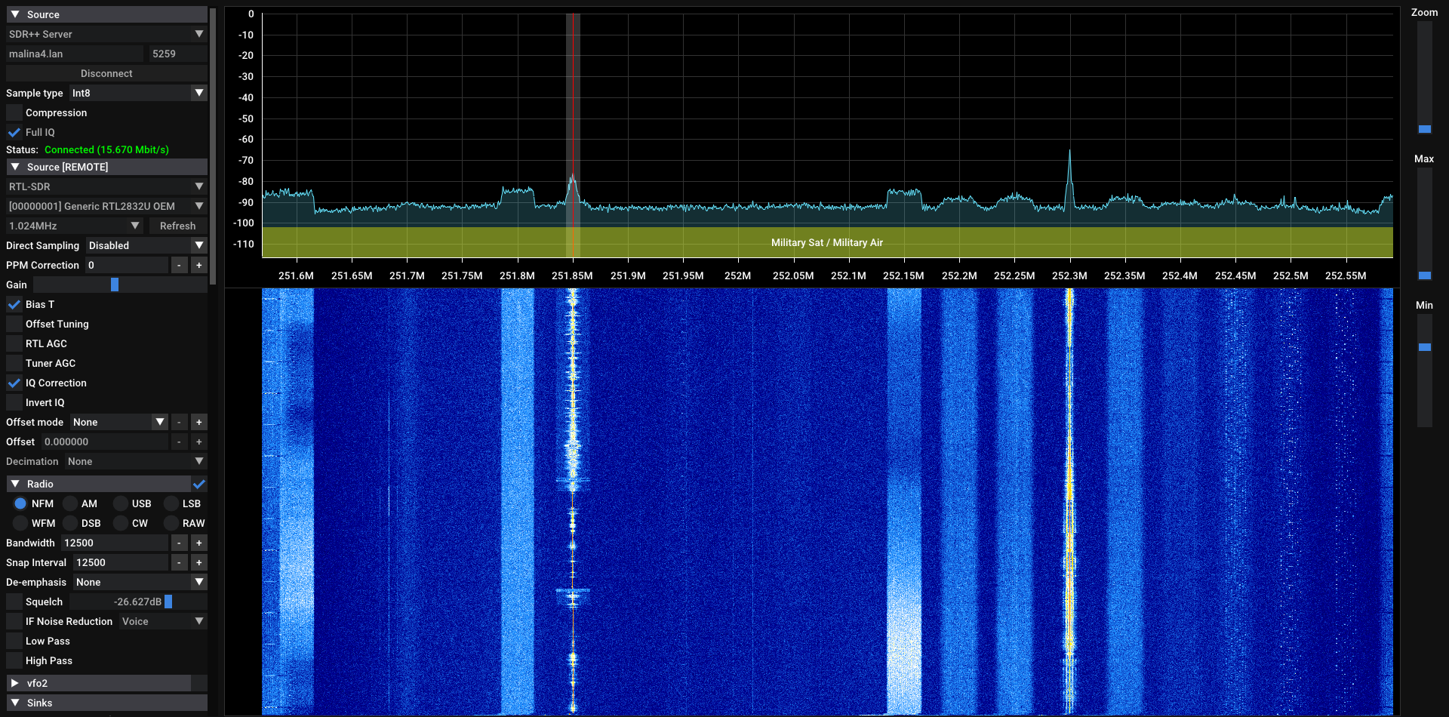Increase Bandwidth with plus button

tap(199, 543)
